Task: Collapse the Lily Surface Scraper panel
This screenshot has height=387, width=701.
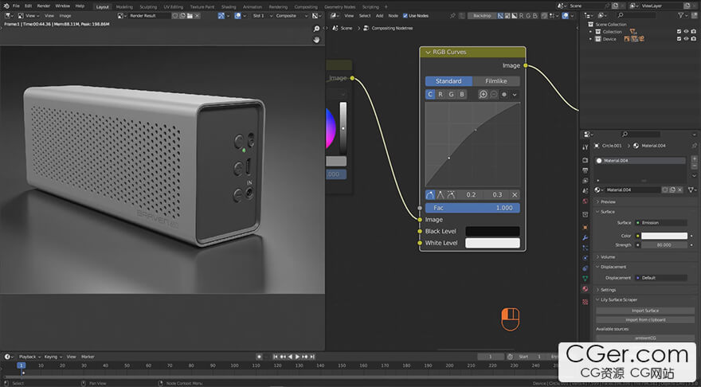Action: click(619, 300)
